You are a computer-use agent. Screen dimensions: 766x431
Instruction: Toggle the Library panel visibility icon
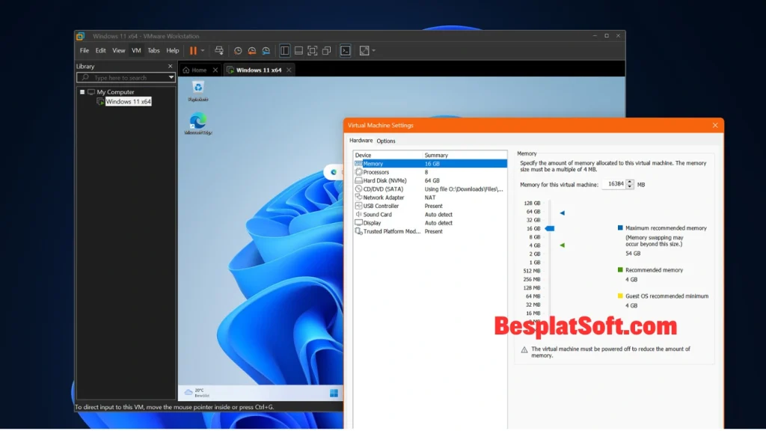[x=285, y=50]
